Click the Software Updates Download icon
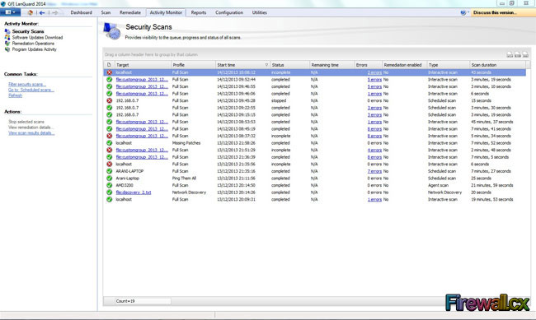 pyautogui.click(x=7, y=38)
